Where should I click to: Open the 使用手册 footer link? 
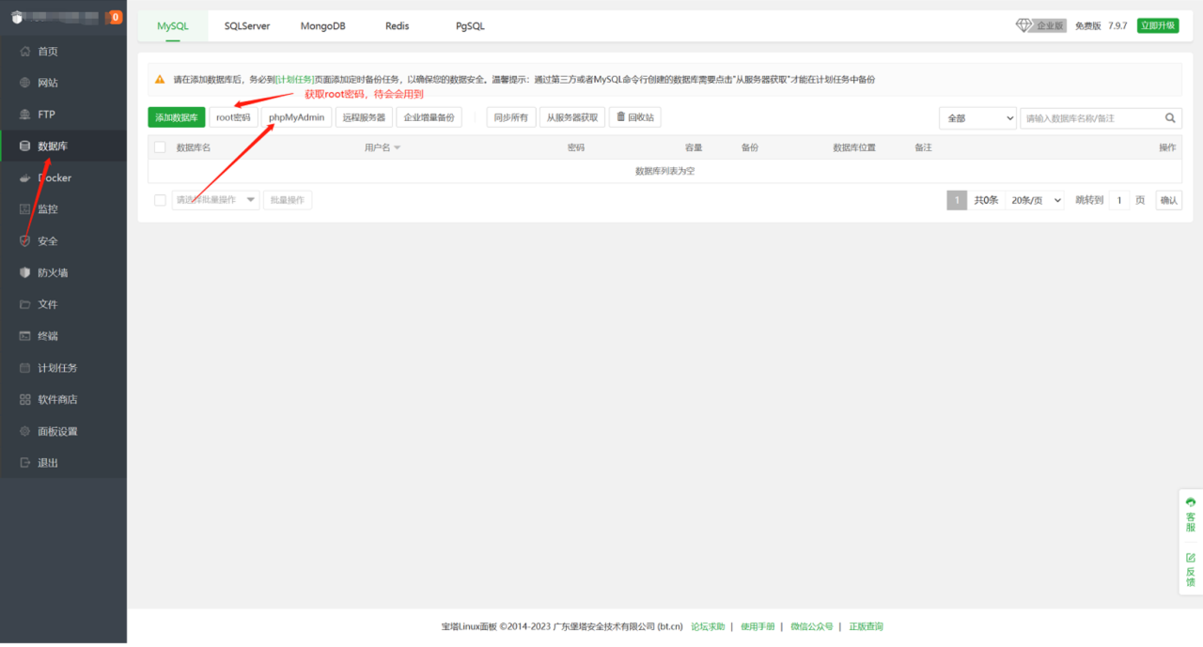(x=758, y=626)
